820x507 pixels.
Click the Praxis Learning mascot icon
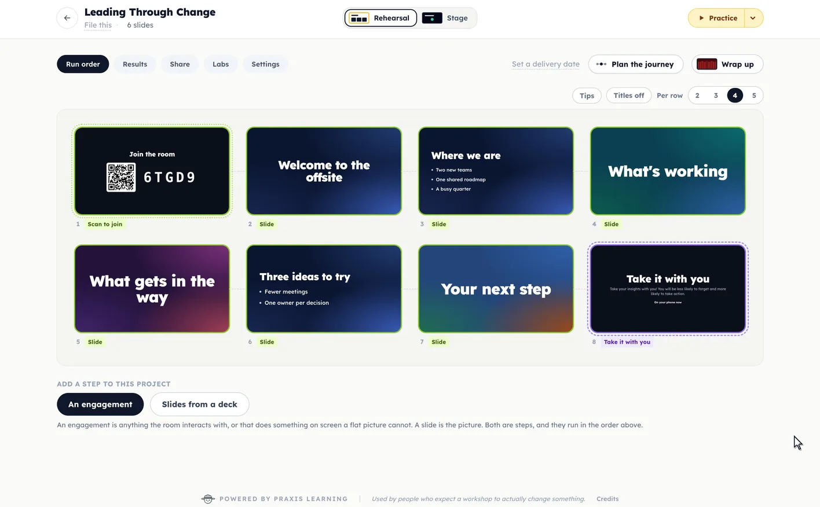coord(208,499)
